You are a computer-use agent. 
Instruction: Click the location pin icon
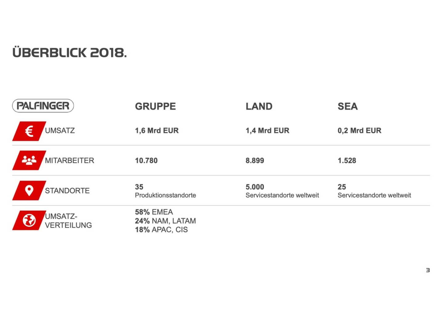pyautogui.click(x=29, y=190)
